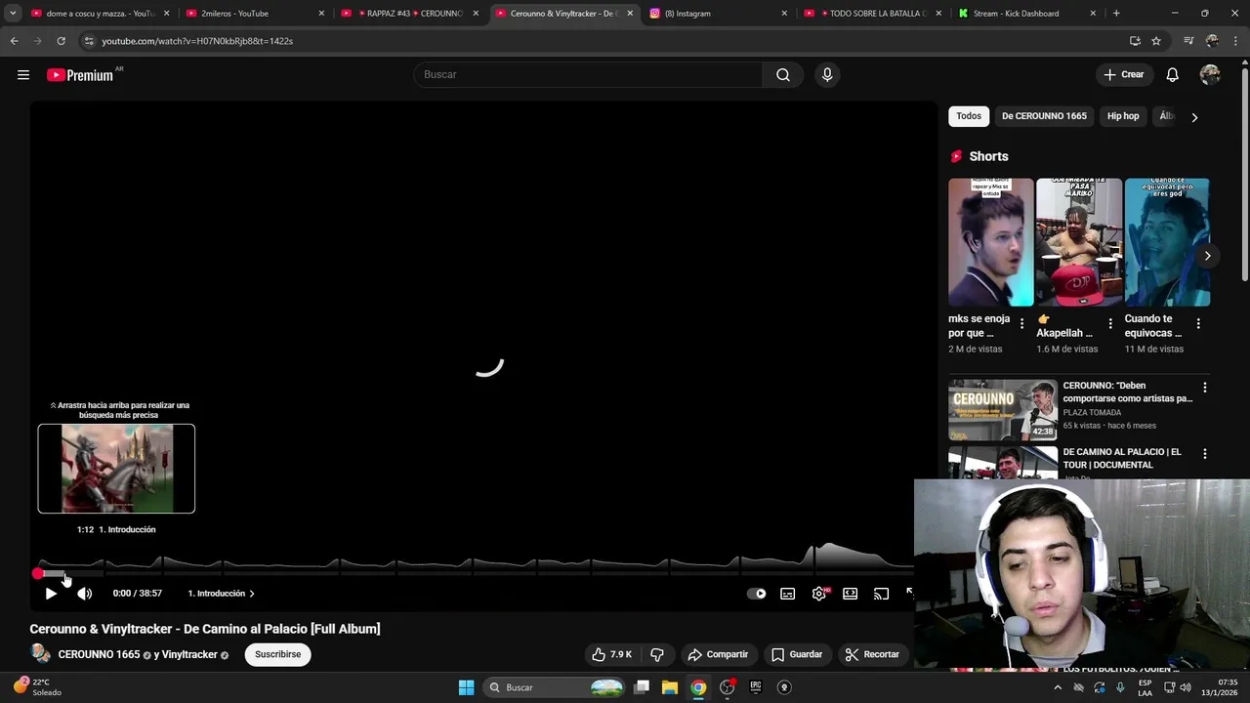Open the Cuando te equivocas short thumbnail
This screenshot has height=703, width=1250.
pos(1167,242)
